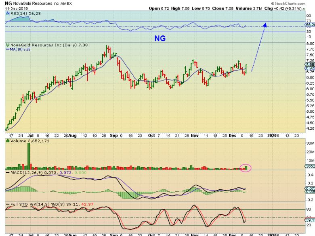Click the 90 RSI axis label
315x236 pixels.
309,16
